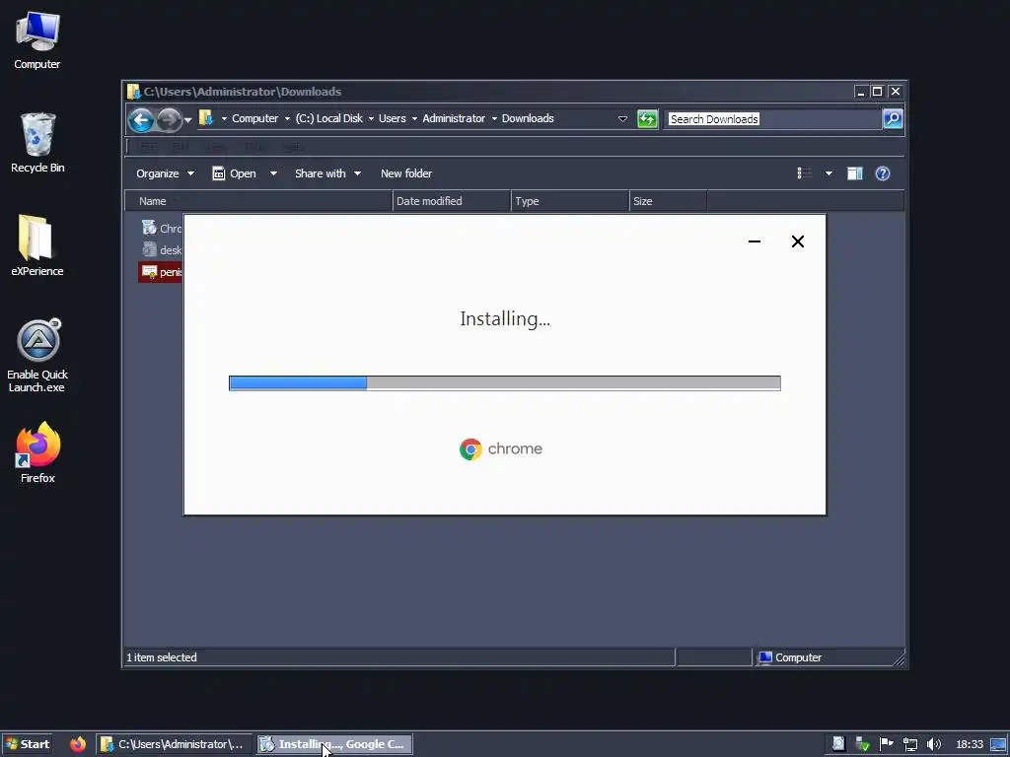Close the Chrome installer dialog
Viewport: 1010px width, 757px height.
point(797,241)
